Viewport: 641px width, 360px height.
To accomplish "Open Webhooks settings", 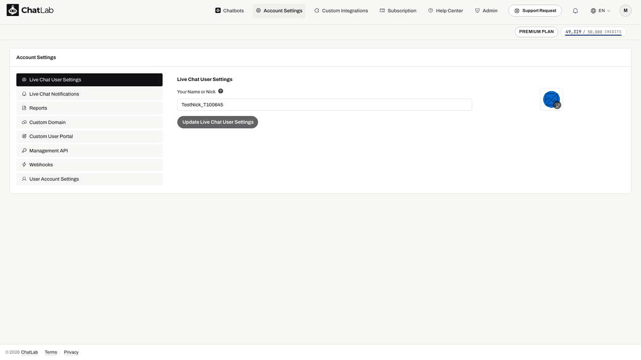I will (89, 165).
